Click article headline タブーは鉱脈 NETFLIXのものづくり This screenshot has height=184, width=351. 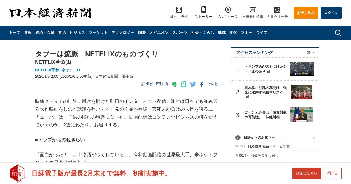[97, 54]
